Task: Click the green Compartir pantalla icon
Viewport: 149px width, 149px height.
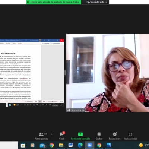Action: [x=80, y=134]
